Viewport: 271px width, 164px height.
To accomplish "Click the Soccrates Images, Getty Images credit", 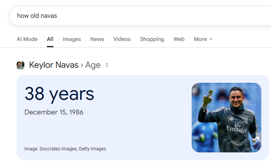I will (x=73, y=149).
